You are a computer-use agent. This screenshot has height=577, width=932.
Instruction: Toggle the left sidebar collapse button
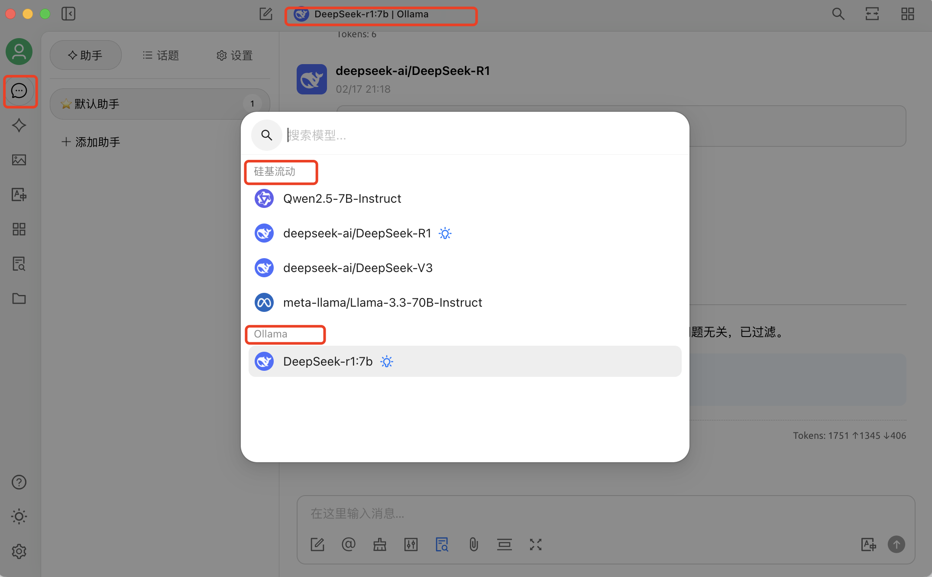68,14
